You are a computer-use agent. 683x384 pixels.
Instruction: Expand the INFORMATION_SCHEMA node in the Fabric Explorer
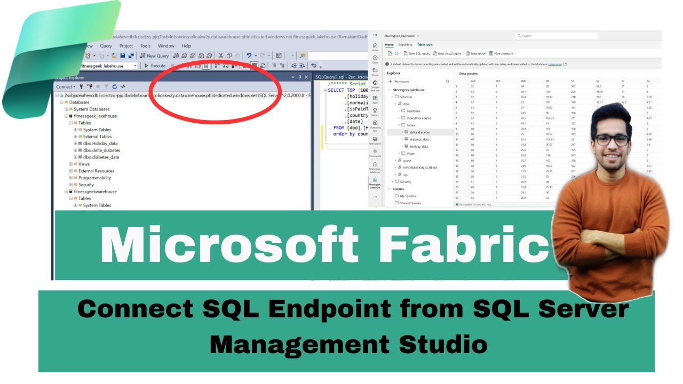click(x=395, y=167)
